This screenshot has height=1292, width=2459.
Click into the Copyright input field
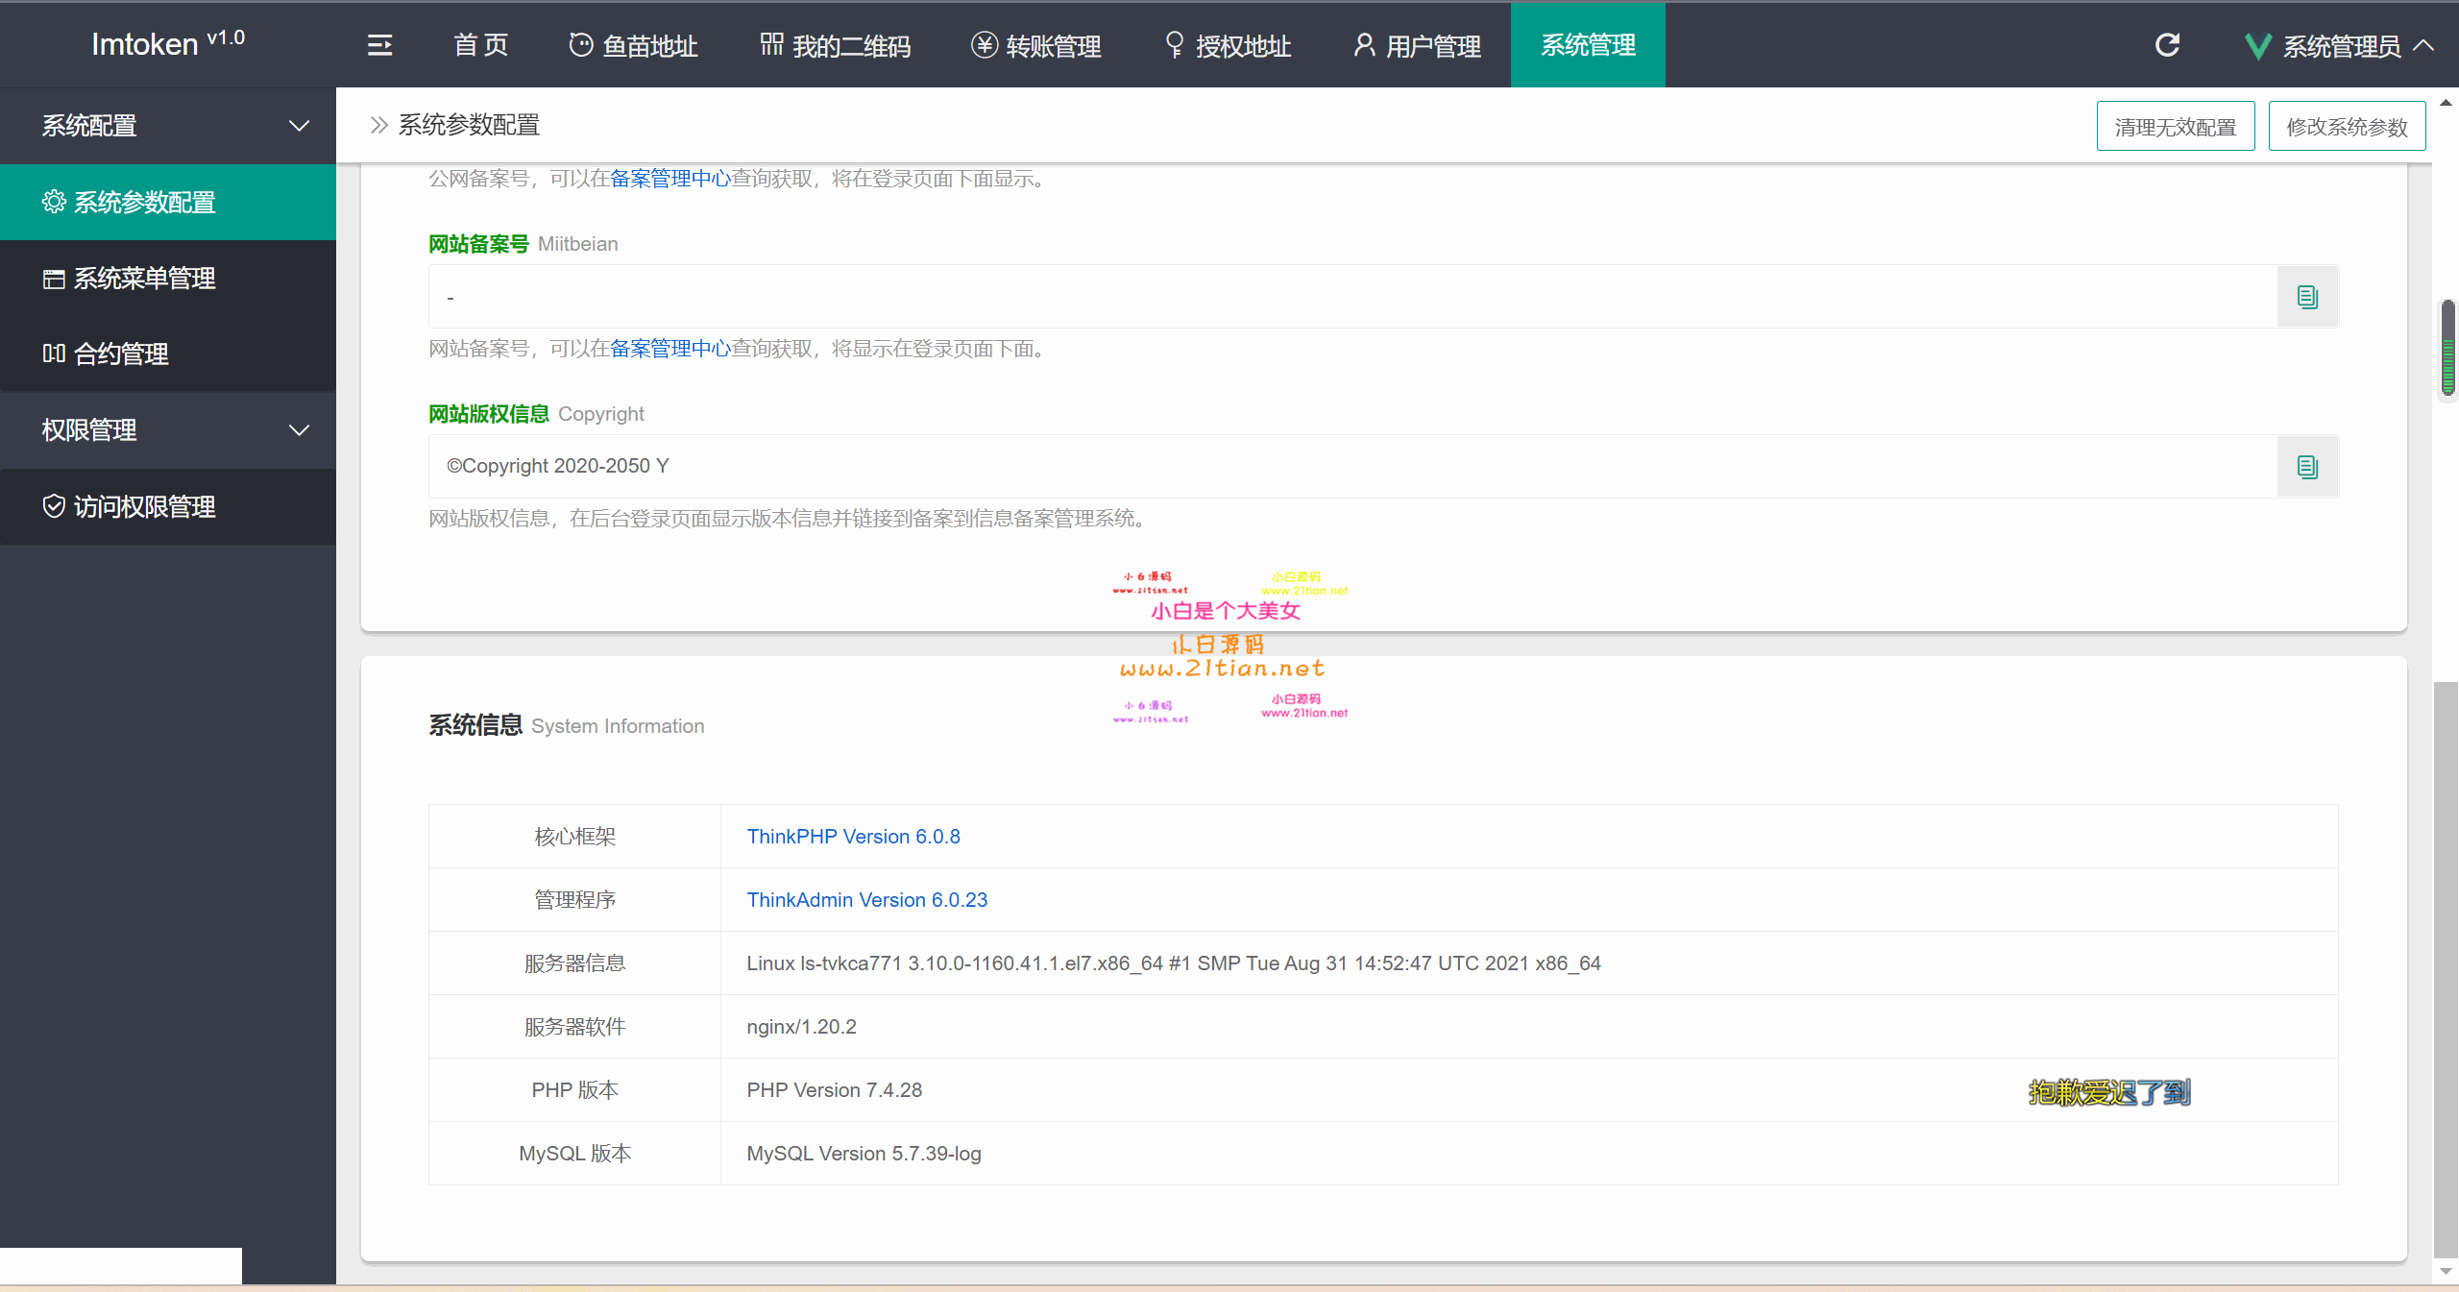click(x=1352, y=467)
